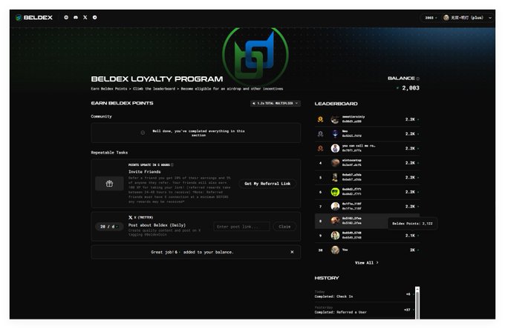Open the Telegram icon in header

click(95, 17)
